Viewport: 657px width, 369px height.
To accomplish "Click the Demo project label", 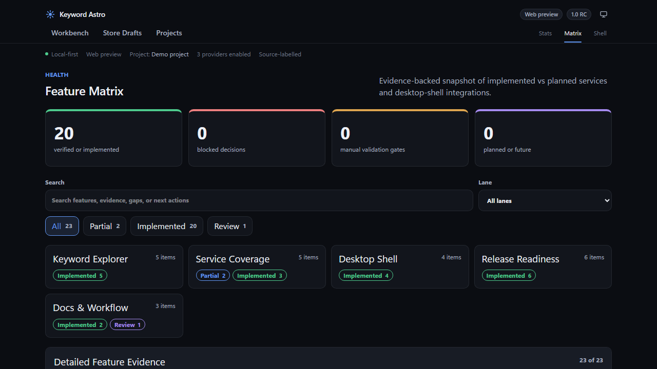I will 170,54.
